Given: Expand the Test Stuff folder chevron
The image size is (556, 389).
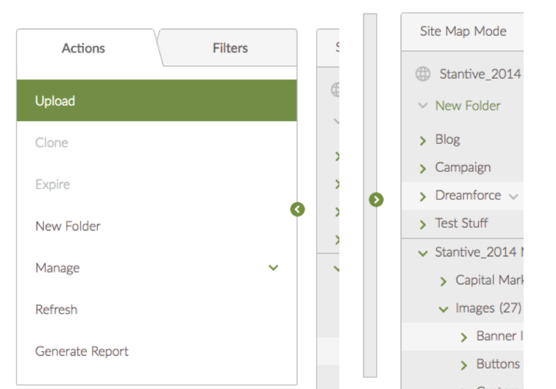Looking at the screenshot, I should [x=423, y=224].
